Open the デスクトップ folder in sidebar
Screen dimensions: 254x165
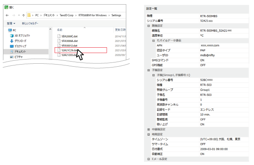(18, 46)
